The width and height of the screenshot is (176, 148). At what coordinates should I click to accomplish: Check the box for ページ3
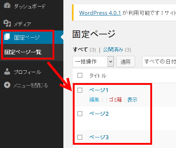(x=80, y=137)
